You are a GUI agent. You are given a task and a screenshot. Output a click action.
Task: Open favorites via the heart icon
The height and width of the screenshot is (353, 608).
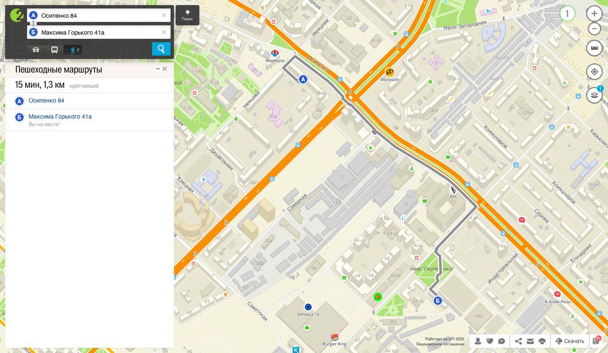[x=490, y=341]
